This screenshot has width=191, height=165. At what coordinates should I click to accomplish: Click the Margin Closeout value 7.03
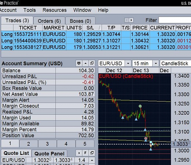pyautogui.click(x=89, y=106)
